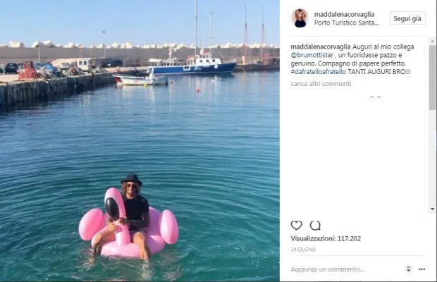Open comments via the speech bubble icon
The width and height of the screenshot is (437, 282).
(x=315, y=225)
